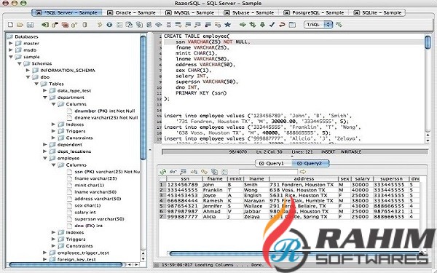
Task: Click the Open file folder icon
Action: pyautogui.click(x=20, y=25)
